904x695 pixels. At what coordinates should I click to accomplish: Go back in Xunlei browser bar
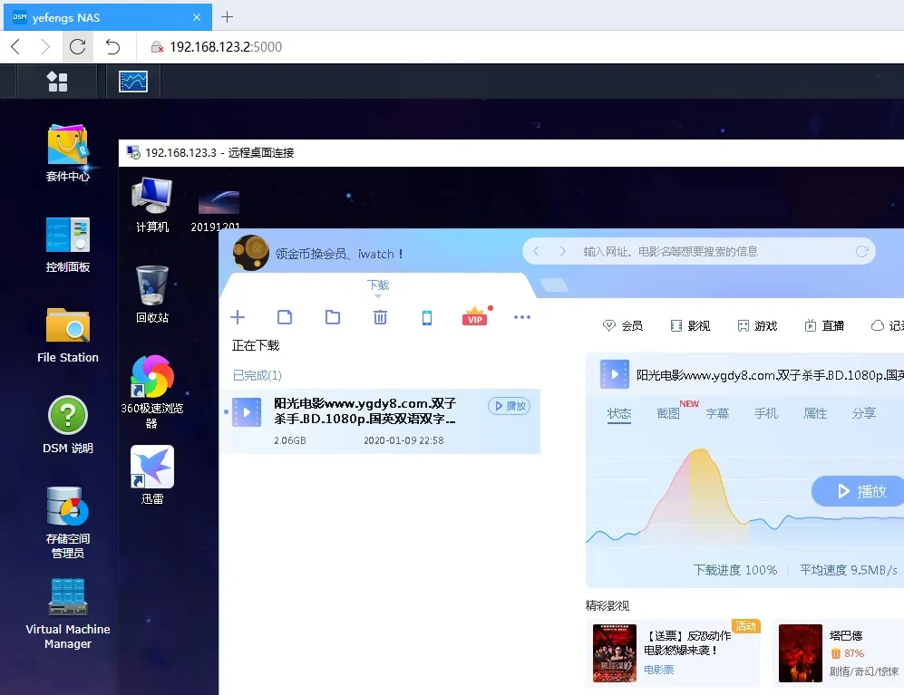[536, 251]
